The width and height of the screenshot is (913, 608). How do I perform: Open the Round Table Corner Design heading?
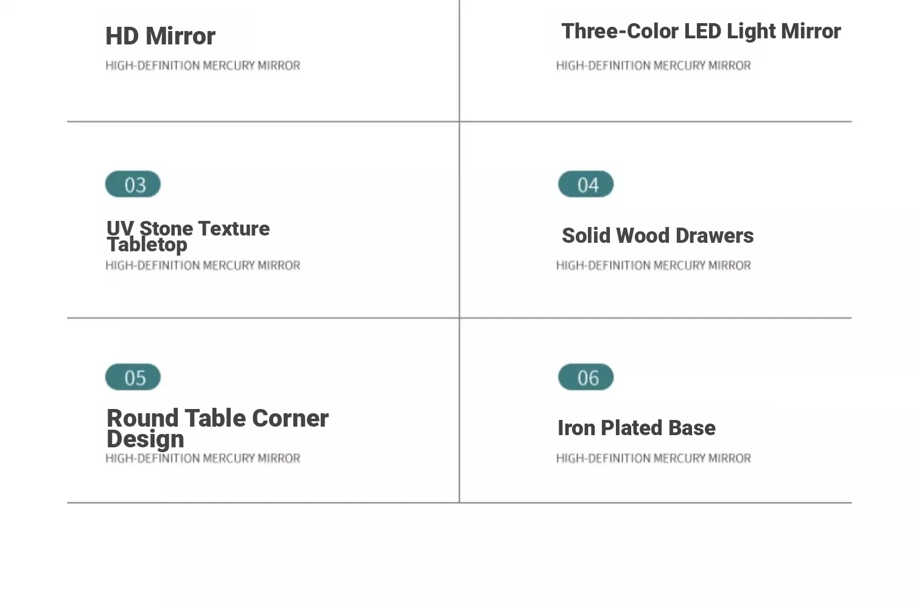pyautogui.click(x=217, y=428)
